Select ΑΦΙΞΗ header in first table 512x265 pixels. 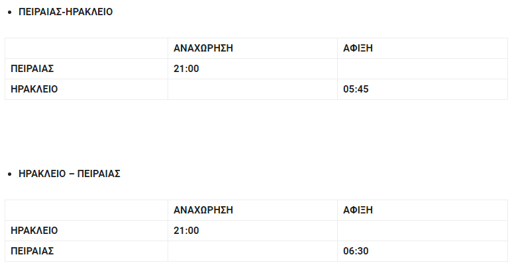pos(358,48)
